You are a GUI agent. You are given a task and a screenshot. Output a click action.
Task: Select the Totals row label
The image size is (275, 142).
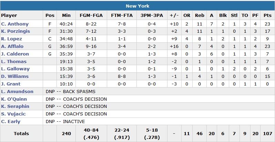coord(21,133)
